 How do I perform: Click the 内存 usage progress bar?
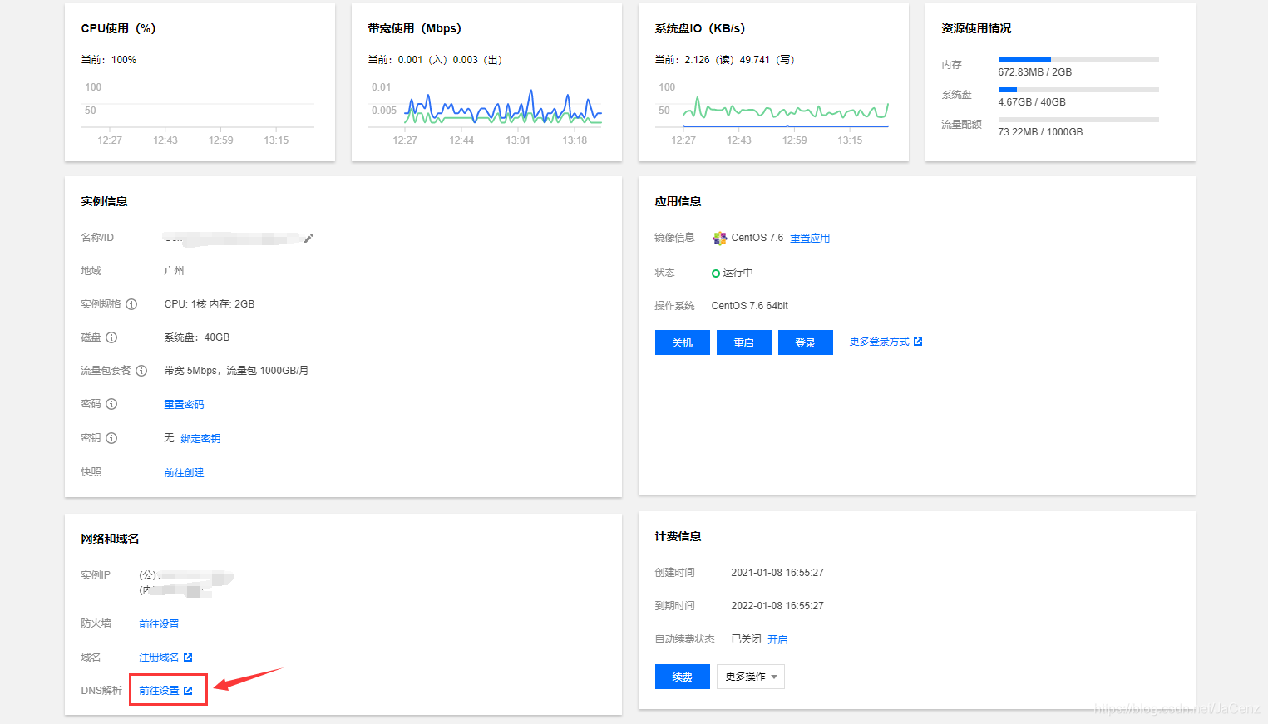(x=1078, y=60)
